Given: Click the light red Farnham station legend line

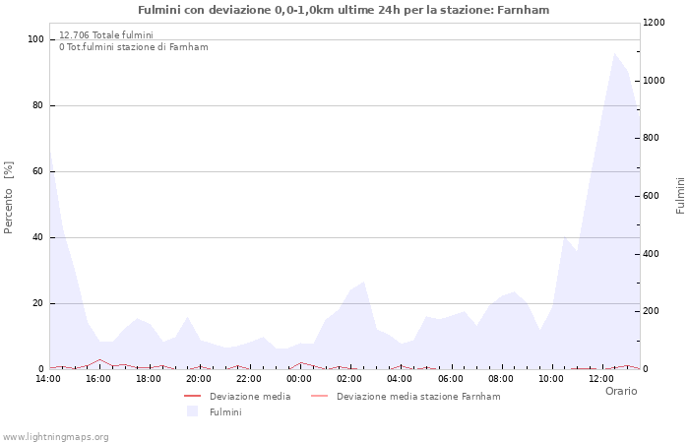Looking at the screenshot, I should [319, 397].
